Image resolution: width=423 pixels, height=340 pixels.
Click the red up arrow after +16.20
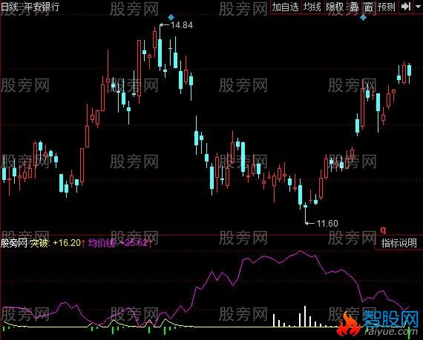pos(83,244)
